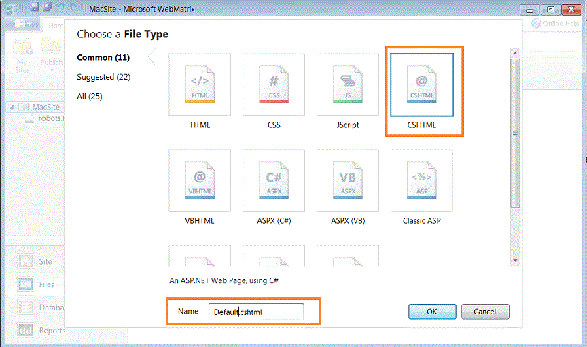Open the Files workspace icon
587x347 pixels.
pyautogui.click(x=25, y=284)
